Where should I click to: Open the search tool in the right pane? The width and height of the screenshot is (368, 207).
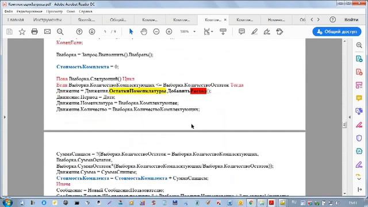(359, 45)
